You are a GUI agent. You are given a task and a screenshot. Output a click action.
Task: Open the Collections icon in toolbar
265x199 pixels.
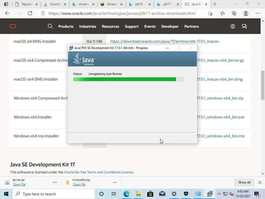click(234, 13)
